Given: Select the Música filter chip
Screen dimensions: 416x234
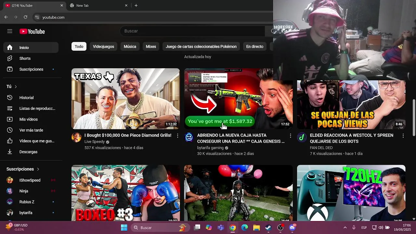Looking at the screenshot, I should pyautogui.click(x=130, y=46).
